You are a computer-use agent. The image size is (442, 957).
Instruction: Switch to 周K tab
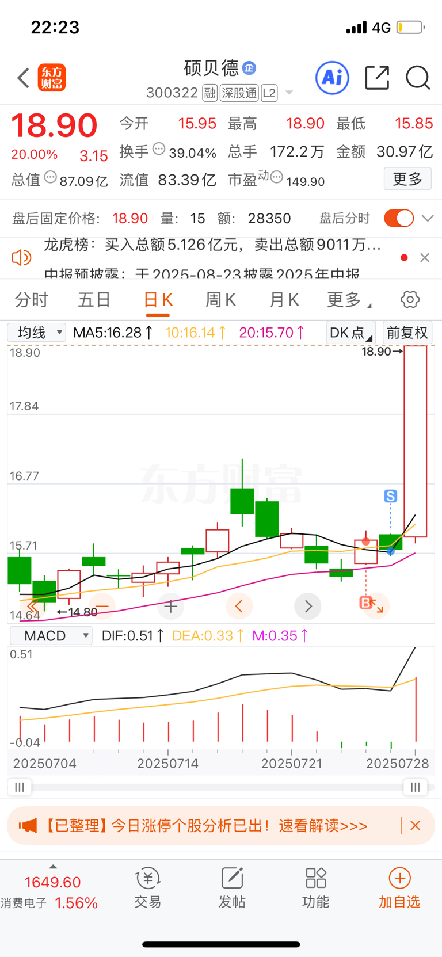click(220, 300)
